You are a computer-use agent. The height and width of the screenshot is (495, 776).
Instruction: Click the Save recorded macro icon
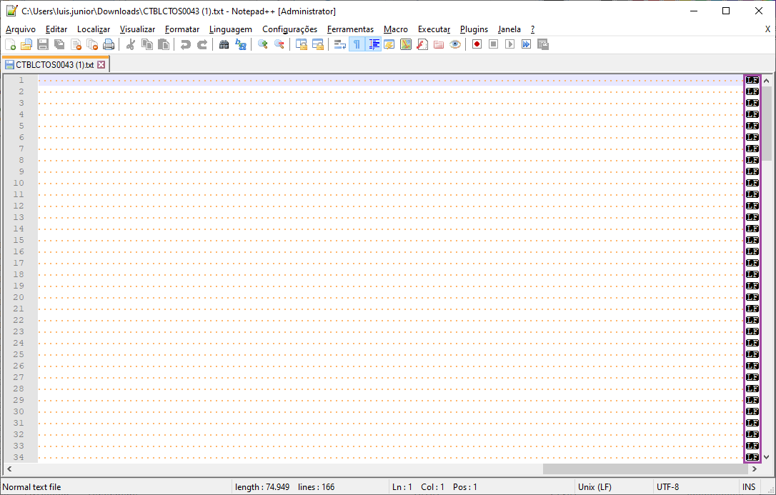[543, 44]
